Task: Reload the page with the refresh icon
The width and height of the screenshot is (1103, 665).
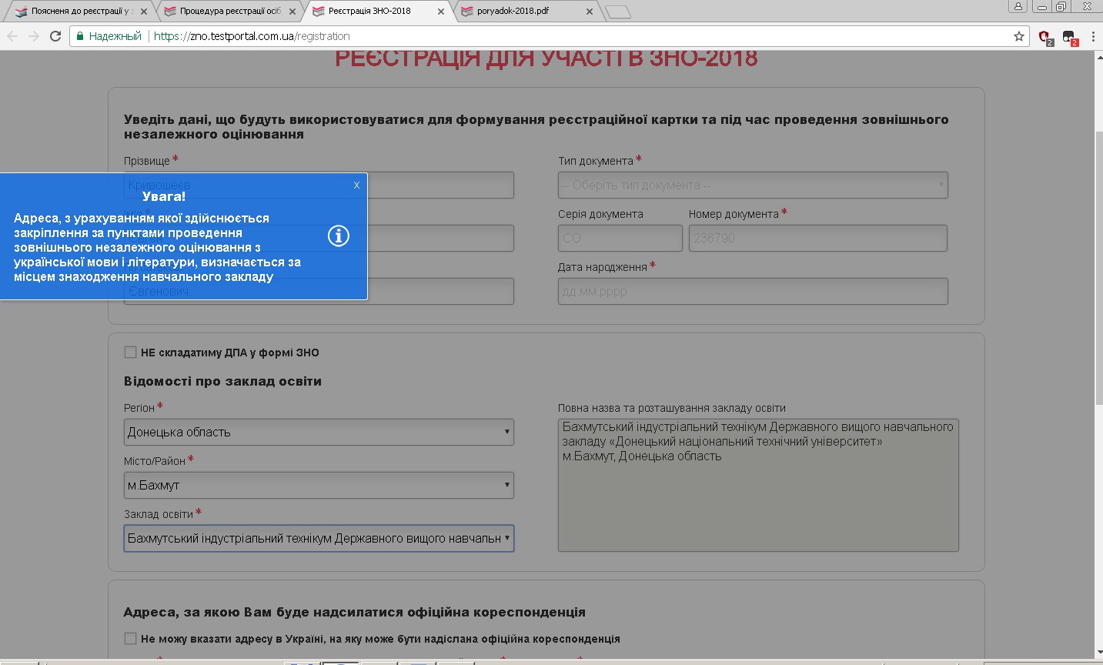Action: pos(55,36)
